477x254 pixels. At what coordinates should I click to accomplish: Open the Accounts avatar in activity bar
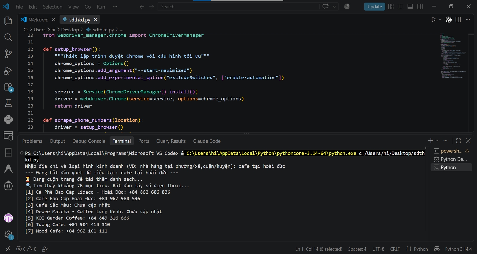pyautogui.click(x=8, y=218)
